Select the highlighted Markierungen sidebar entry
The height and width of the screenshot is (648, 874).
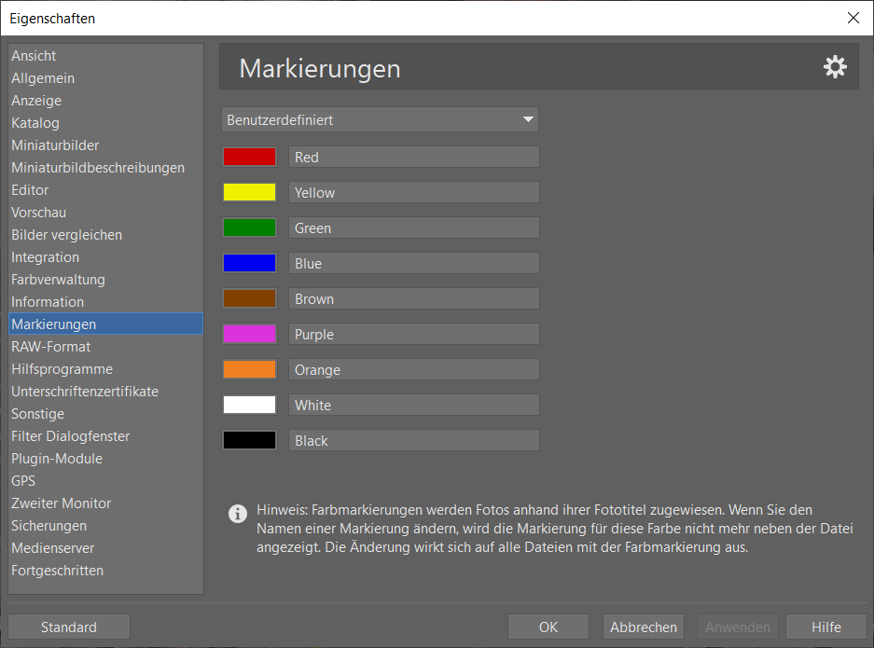point(106,324)
